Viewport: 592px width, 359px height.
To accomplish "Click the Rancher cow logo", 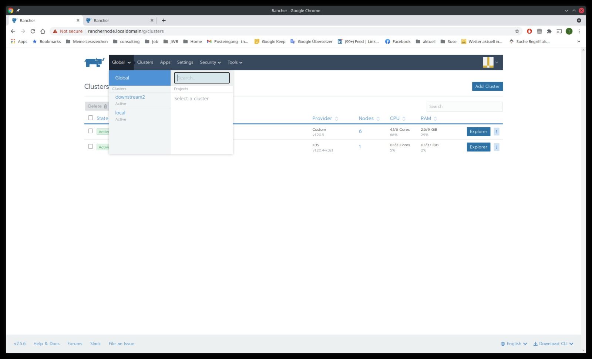I will pyautogui.click(x=95, y=62).
